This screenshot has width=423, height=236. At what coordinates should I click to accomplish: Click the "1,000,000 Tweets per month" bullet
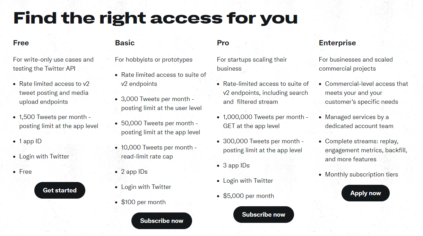coord(265,121)
